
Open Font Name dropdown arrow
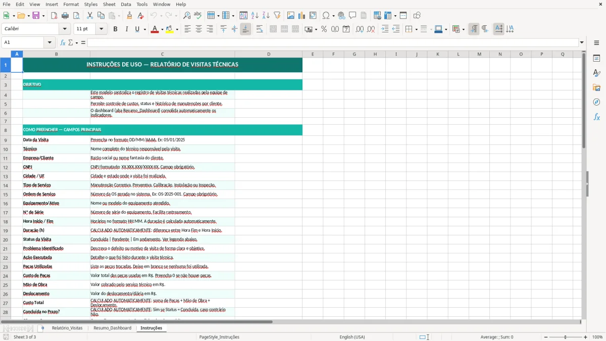pyautogui.click(x=65, y=29)
